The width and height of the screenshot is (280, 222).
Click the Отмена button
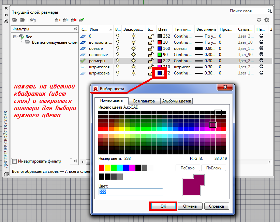(190, 206)
